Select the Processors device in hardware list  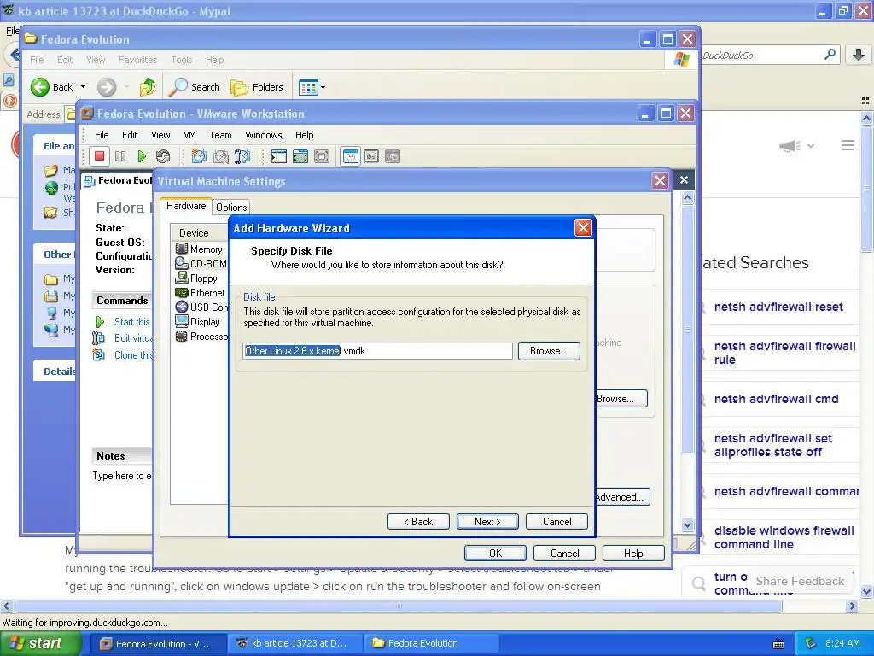coord(201,336)
